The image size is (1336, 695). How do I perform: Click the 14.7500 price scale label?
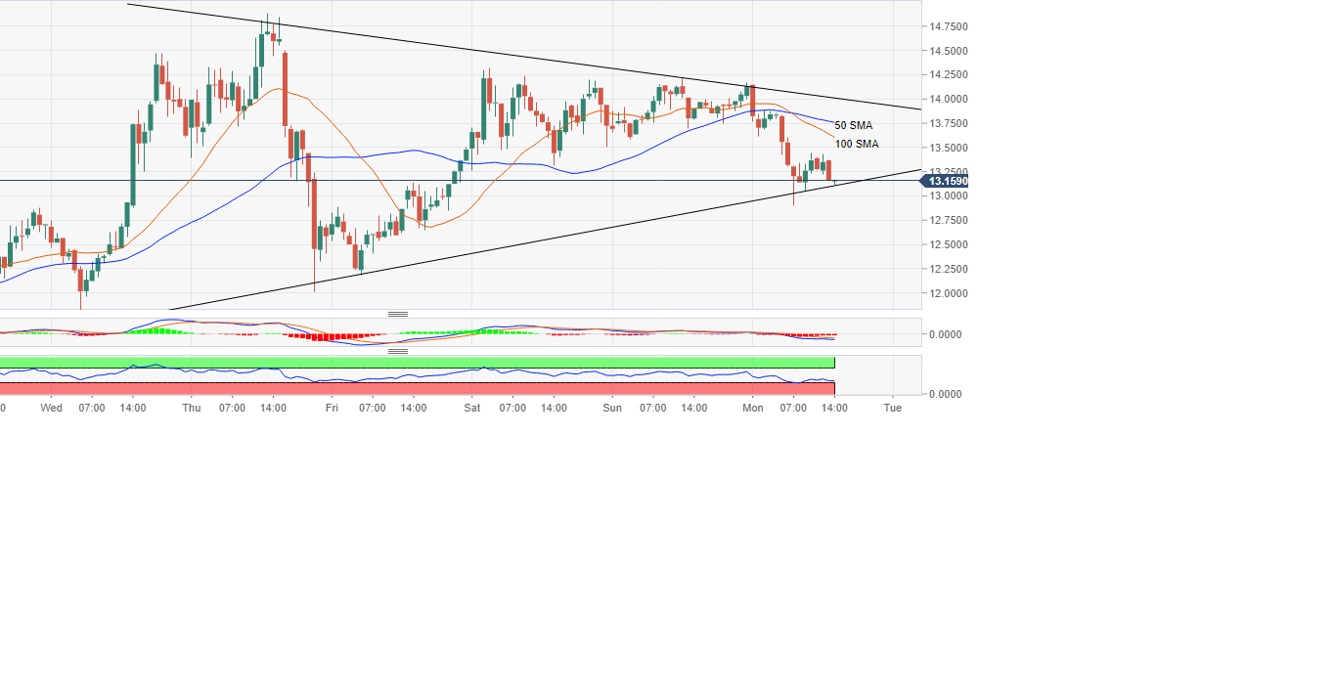click(948, 26)
